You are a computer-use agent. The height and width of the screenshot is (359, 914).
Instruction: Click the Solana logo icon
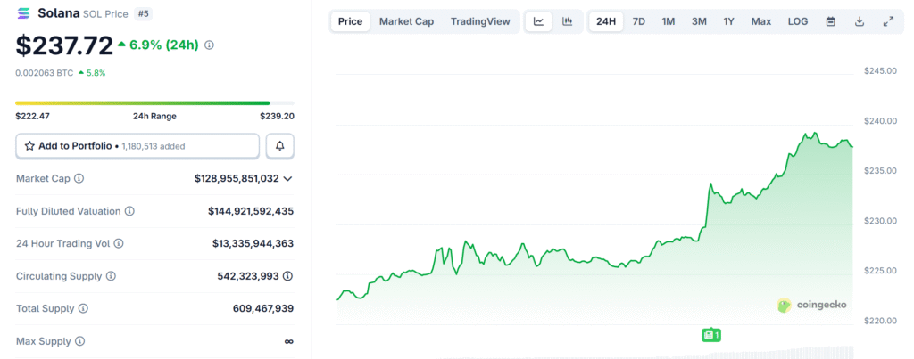[x=24, y=12]
